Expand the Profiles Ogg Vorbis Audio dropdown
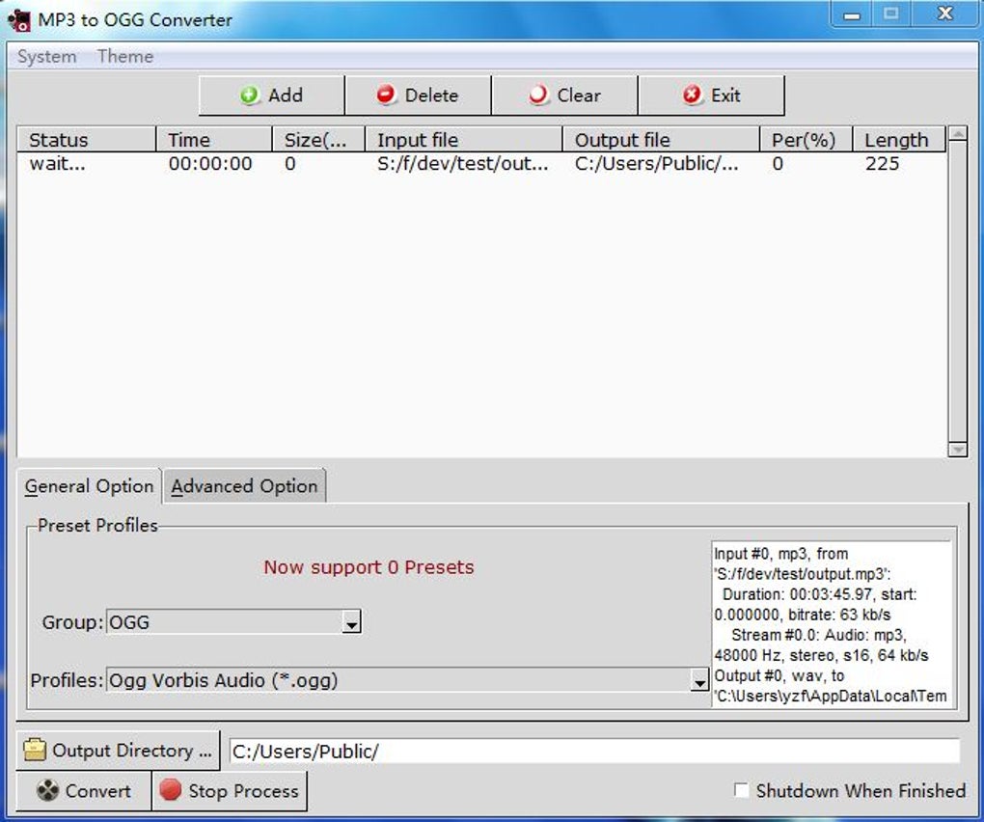Screen dimensions: 984x822 699,680
